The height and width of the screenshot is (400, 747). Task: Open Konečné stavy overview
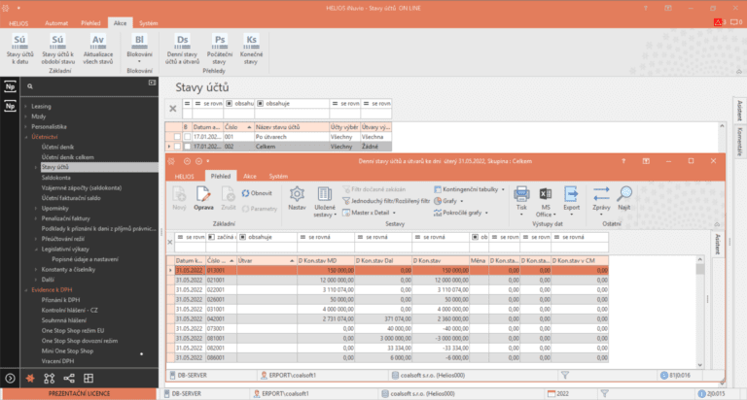pos(251,50)
